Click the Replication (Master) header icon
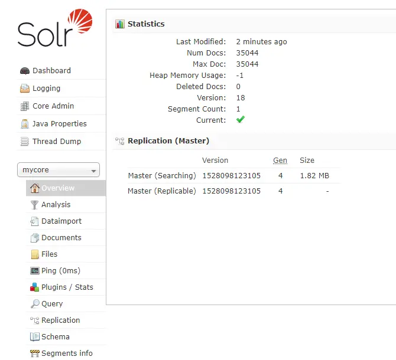 [x=120, y=141]
